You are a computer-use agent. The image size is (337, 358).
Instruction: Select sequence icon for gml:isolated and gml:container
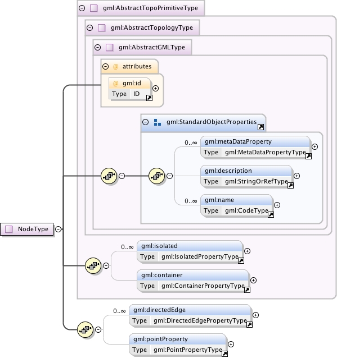point(93,265)
